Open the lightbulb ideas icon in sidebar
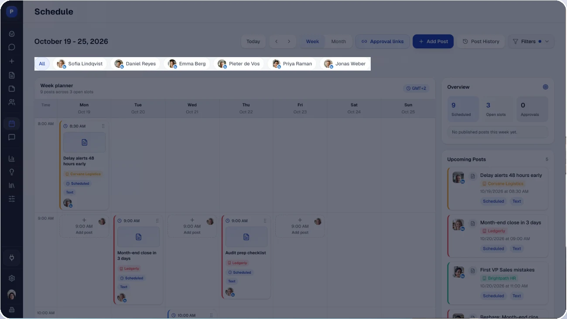This screenshot has height=319, width=567. 12,172
